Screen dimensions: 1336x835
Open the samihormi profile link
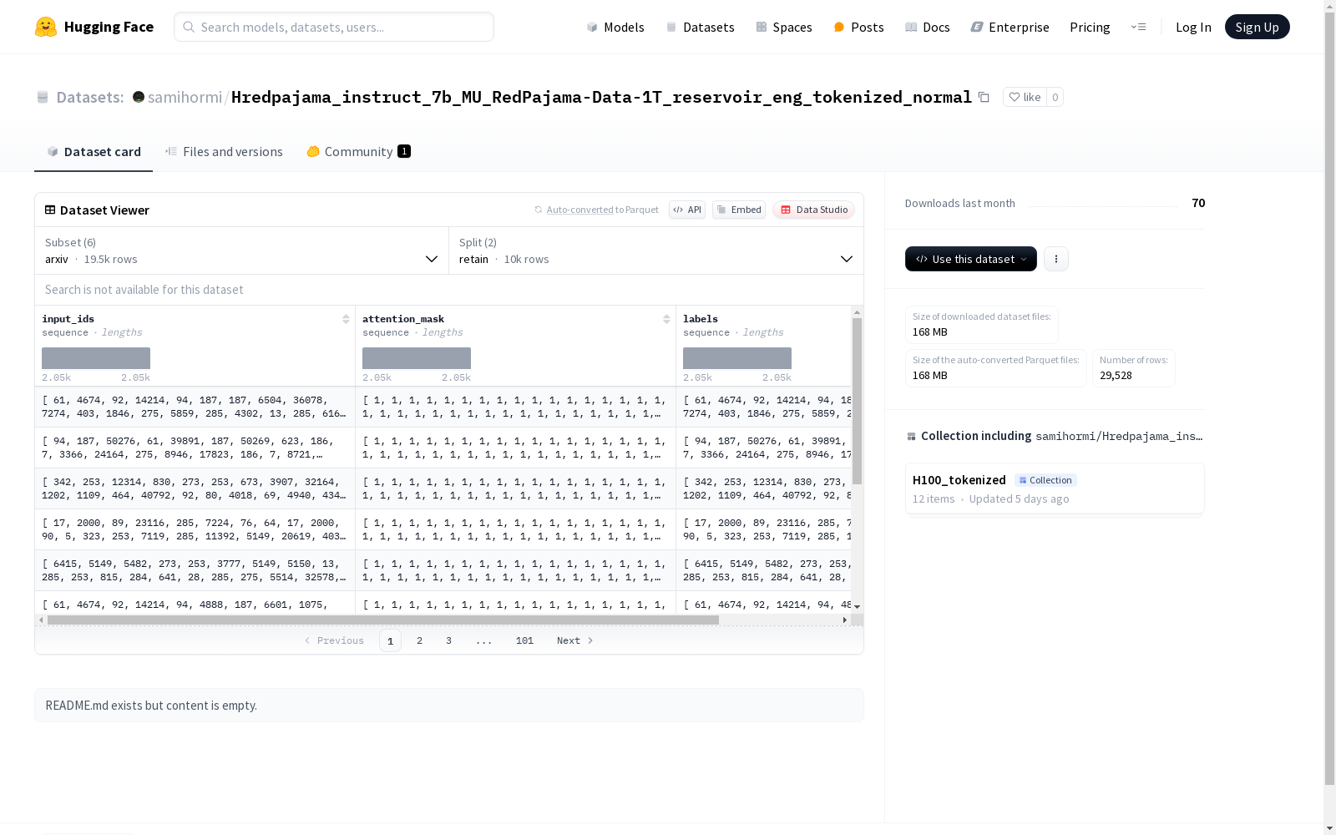pos(185,97)
